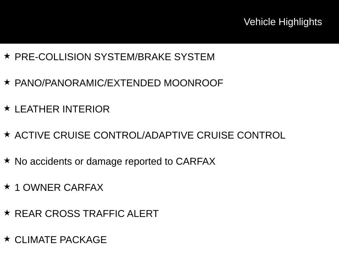Select the LEATHER INTERIOR highlight text
Image resolution: width=339 pixels, height=254 pixels.
click(62, 109)
